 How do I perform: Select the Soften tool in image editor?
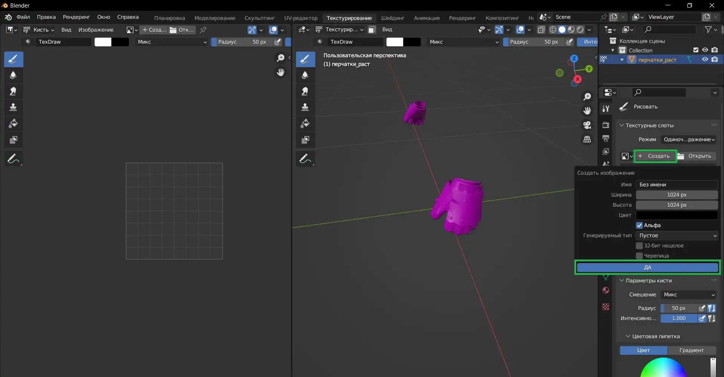[13, 75]
